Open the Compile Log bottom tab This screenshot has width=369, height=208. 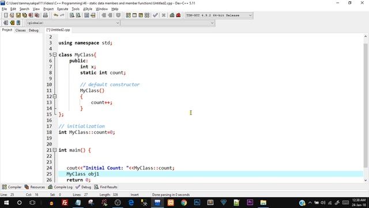pyautogui.click(x=60, y=187)
